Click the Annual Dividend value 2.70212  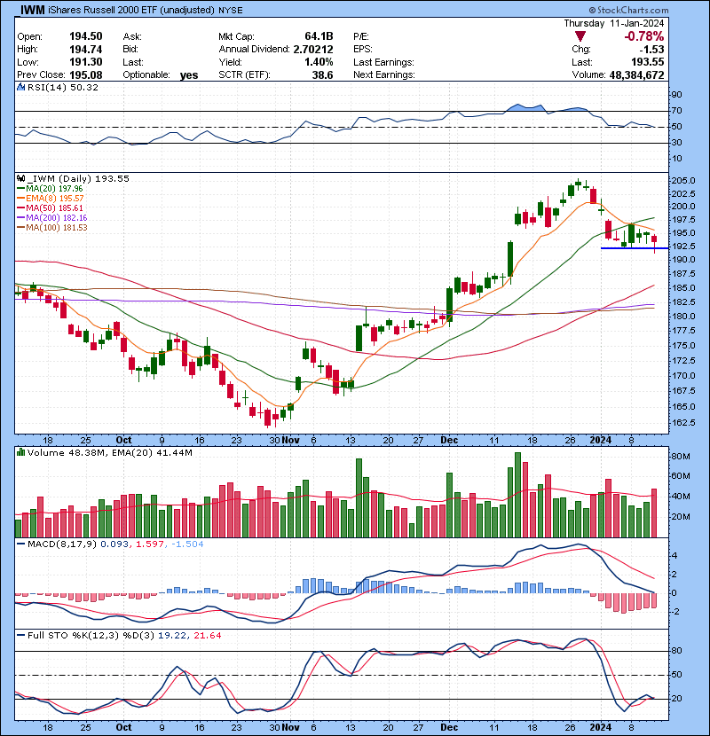click(x=313, y=50)
